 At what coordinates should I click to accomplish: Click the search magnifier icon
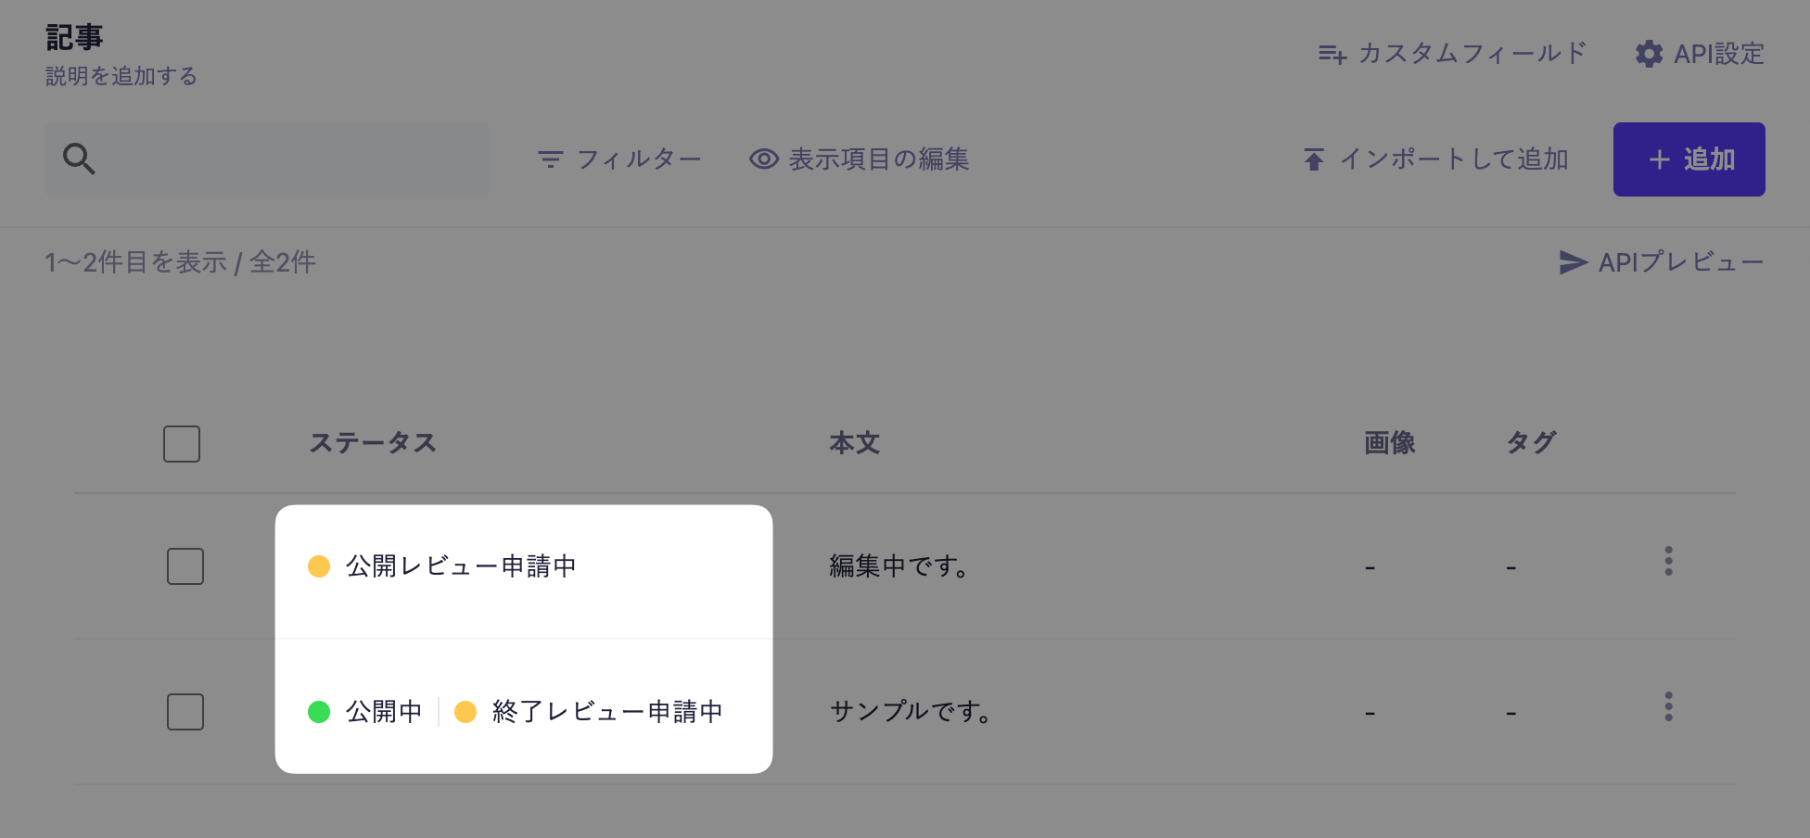click(x=78, y=159)
